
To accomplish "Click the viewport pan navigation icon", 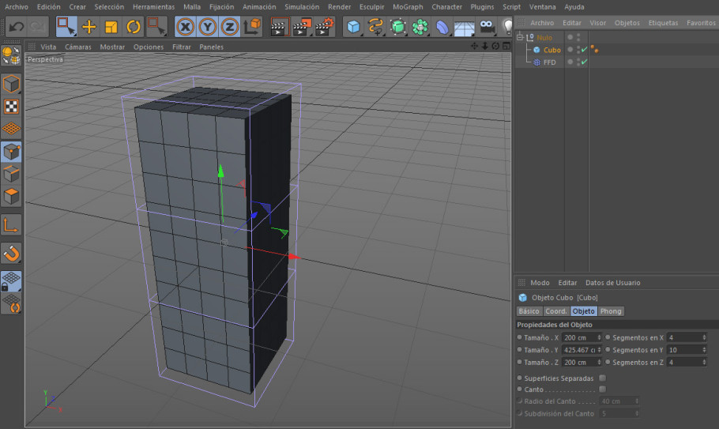I will click(474, 46).
